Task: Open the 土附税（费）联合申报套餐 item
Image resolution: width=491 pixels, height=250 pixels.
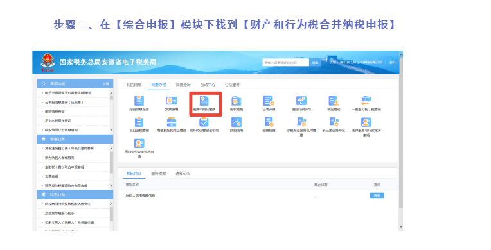Action: pyautogui.click(x=64, y=167)
